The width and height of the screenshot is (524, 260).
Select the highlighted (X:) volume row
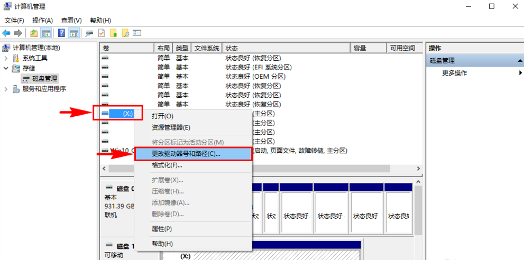(x=121, y=114)
